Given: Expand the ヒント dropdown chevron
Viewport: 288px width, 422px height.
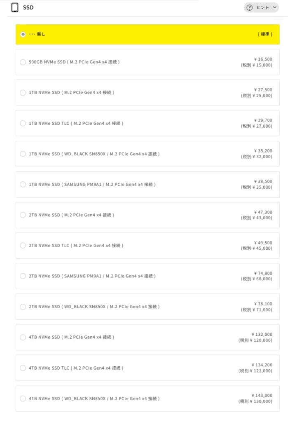Looking at the screenshot, I should [x=275, y=7].
